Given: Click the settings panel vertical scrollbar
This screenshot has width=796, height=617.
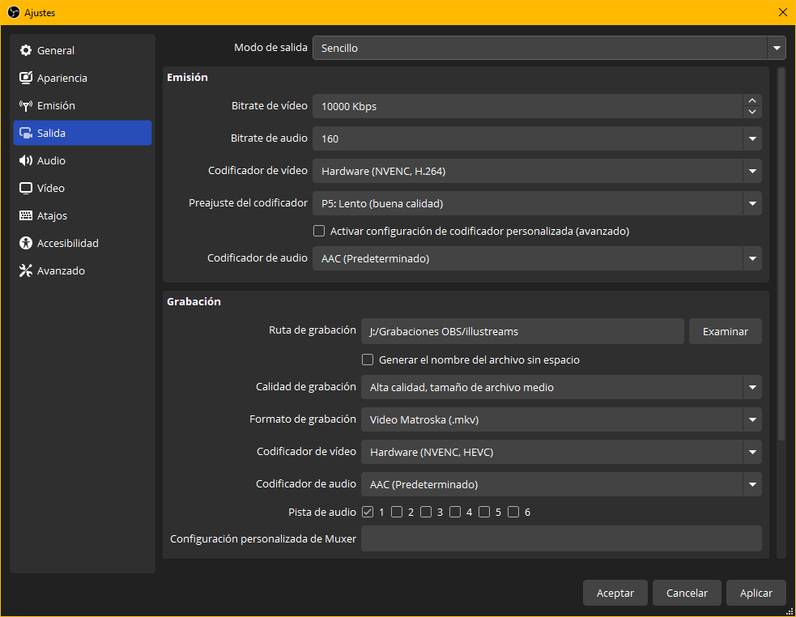Looking at the screenshot, I should [781, 254].
